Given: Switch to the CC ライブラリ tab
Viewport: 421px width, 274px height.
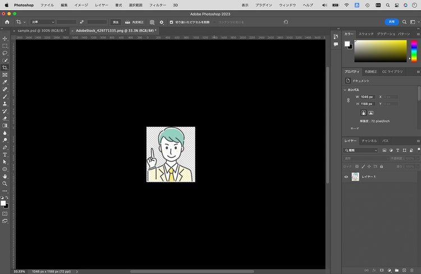Looking at the screenshot, I should tap(392, 72).
